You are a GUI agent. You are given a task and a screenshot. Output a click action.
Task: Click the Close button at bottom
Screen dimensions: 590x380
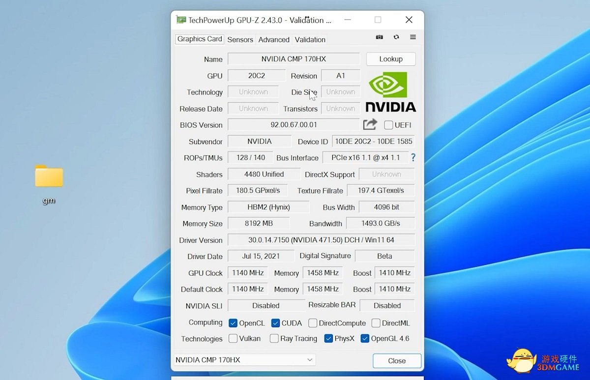pyautogui.click(x=397, y=361)
